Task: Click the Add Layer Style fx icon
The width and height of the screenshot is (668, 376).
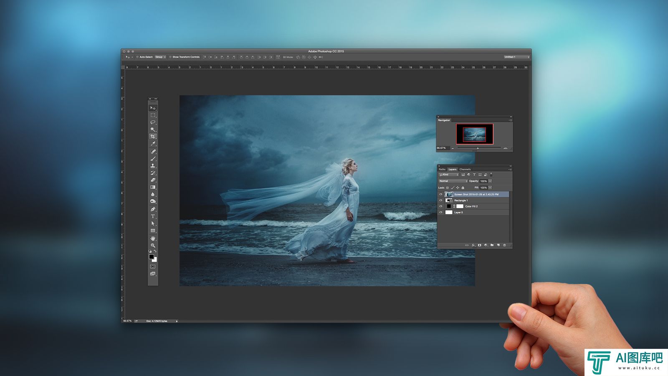Action: click(473, 245)
